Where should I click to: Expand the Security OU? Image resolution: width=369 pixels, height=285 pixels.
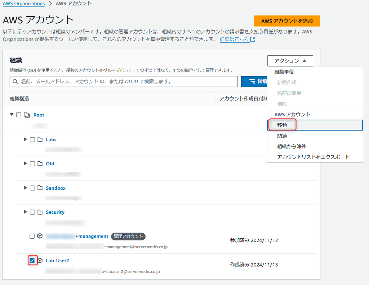26,212
